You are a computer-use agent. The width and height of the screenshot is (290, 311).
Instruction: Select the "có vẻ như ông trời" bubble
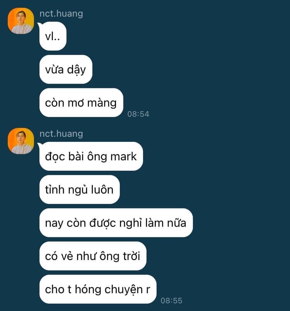[x=93, y=256]
